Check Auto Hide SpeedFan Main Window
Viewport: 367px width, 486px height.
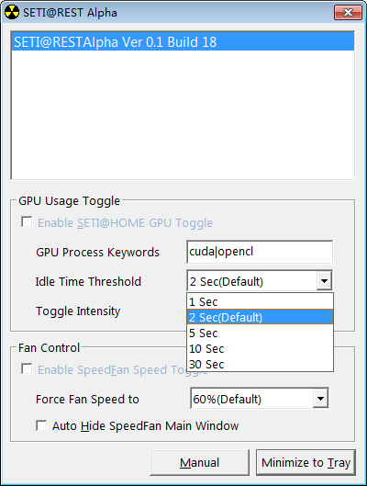(41, 425)
